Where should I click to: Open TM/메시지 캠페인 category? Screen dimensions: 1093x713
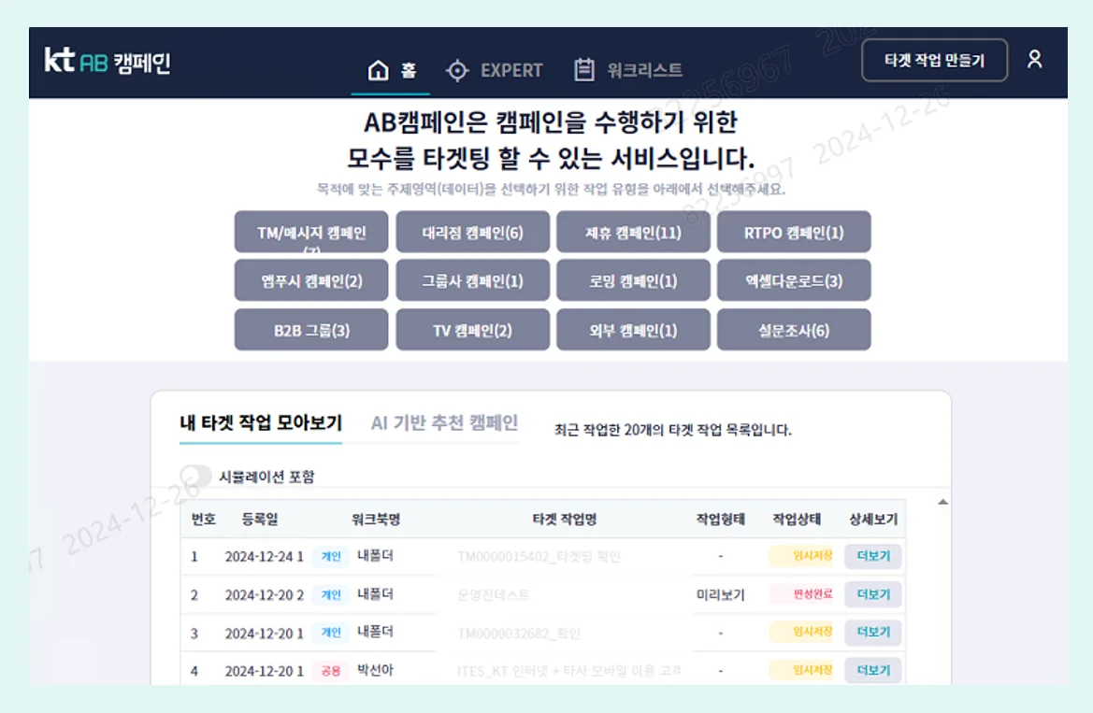click(x=310, y=232)
